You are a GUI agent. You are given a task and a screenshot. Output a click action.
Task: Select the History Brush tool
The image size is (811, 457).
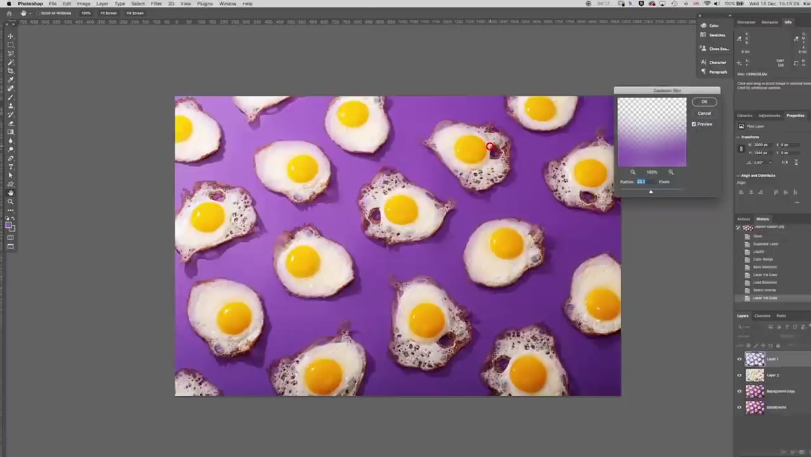10,115
